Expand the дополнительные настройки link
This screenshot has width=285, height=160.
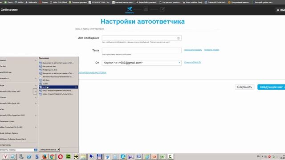tap(92, 72)
